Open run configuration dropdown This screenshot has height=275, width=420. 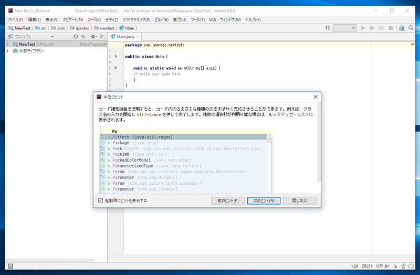(x=344, y=28)
